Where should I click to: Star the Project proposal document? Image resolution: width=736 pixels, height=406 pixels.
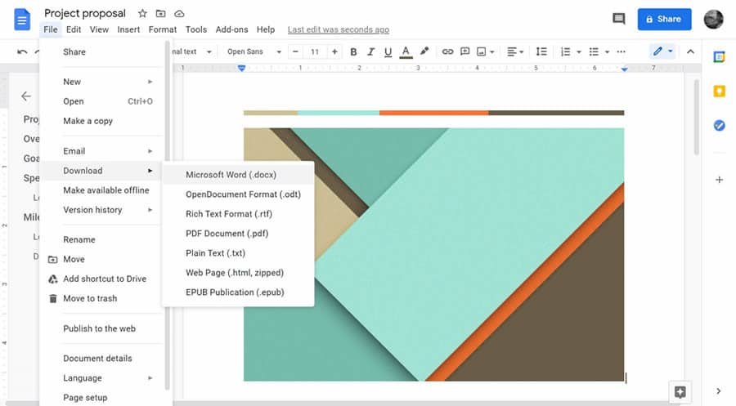[x=142, y=14]
